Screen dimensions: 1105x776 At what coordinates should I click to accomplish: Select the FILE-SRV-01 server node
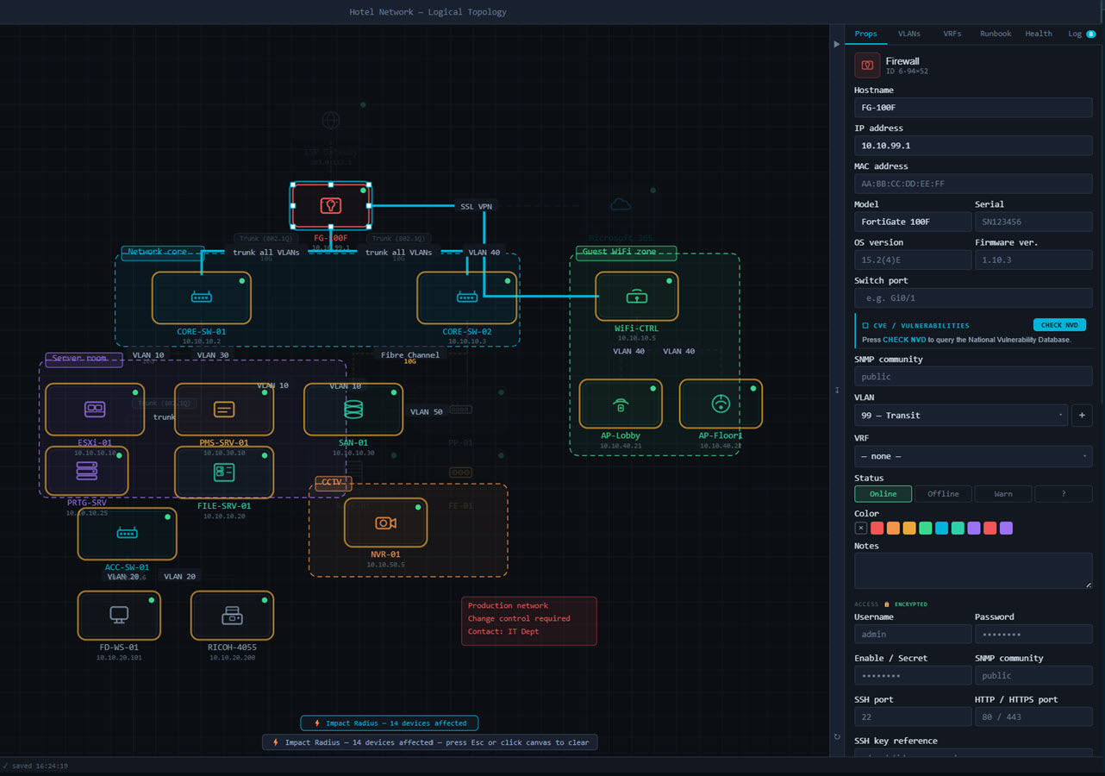(224, 472)
